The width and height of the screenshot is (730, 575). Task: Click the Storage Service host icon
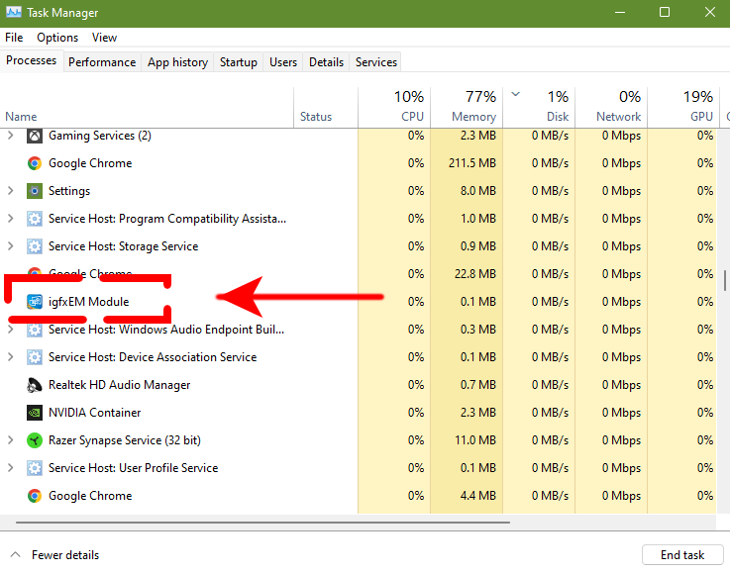pos(35,246)
